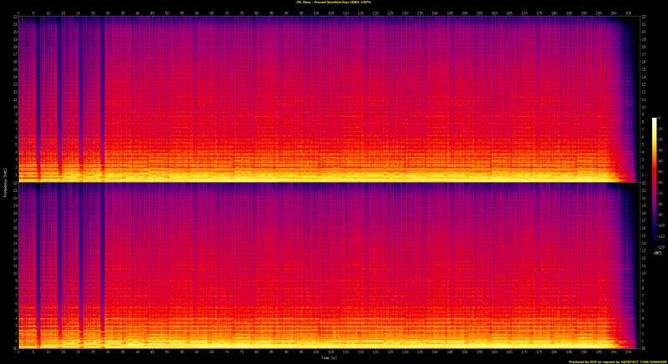
Task: Click the 75 mark on bottom time axis
Action: pyautogui.click(x=242, y=351)
